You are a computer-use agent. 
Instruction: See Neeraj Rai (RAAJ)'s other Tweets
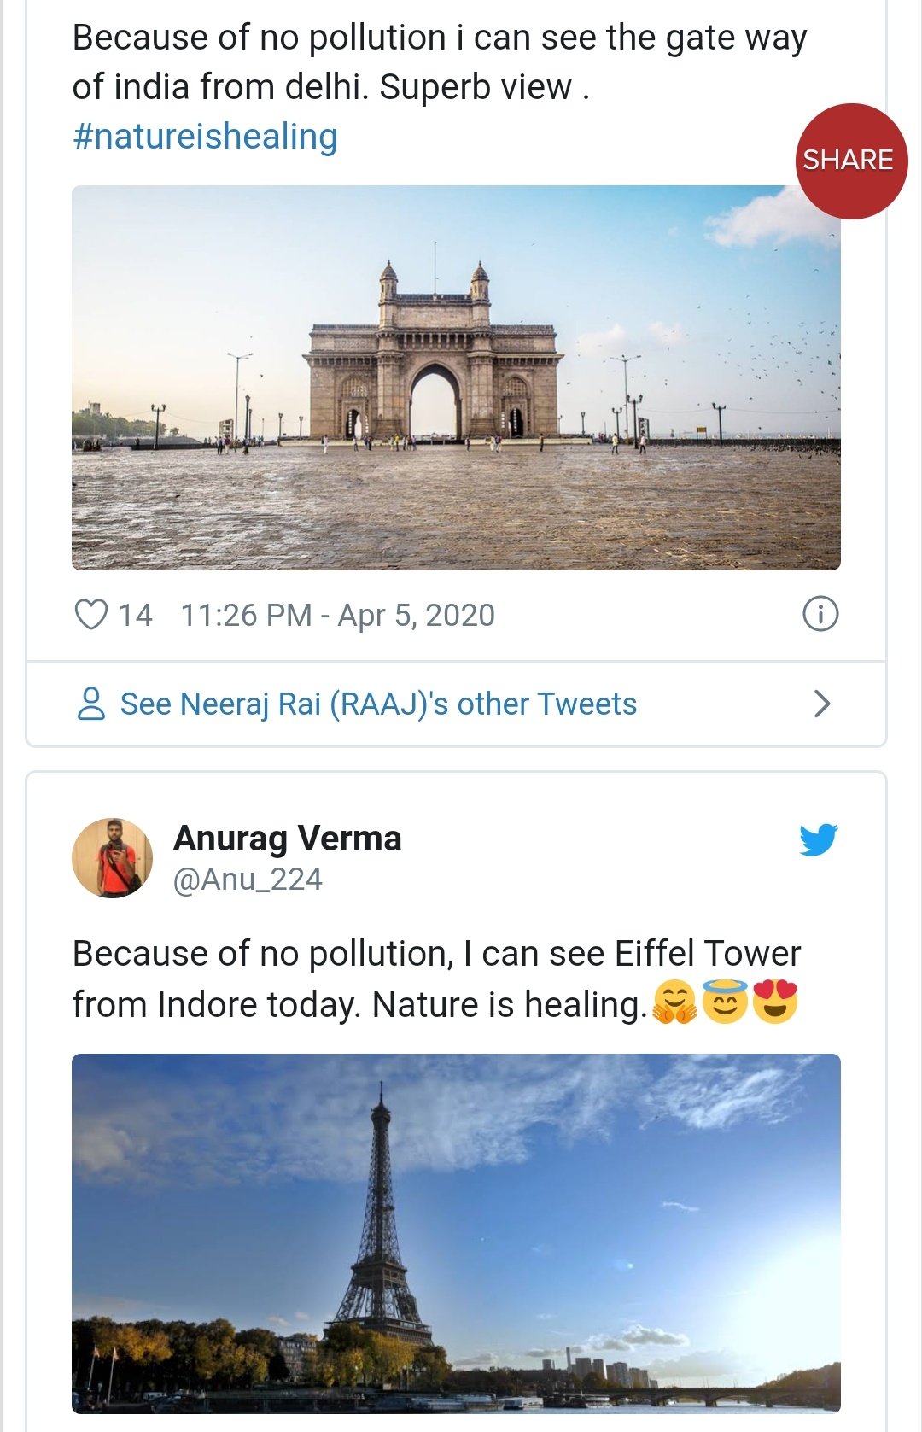click(378, 704)
